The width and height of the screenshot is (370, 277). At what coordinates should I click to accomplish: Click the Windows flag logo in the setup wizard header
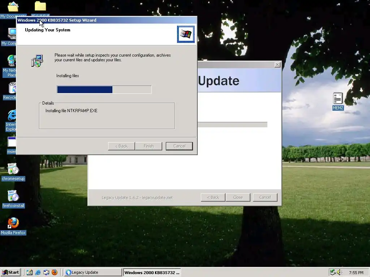[x=186, y=34]
